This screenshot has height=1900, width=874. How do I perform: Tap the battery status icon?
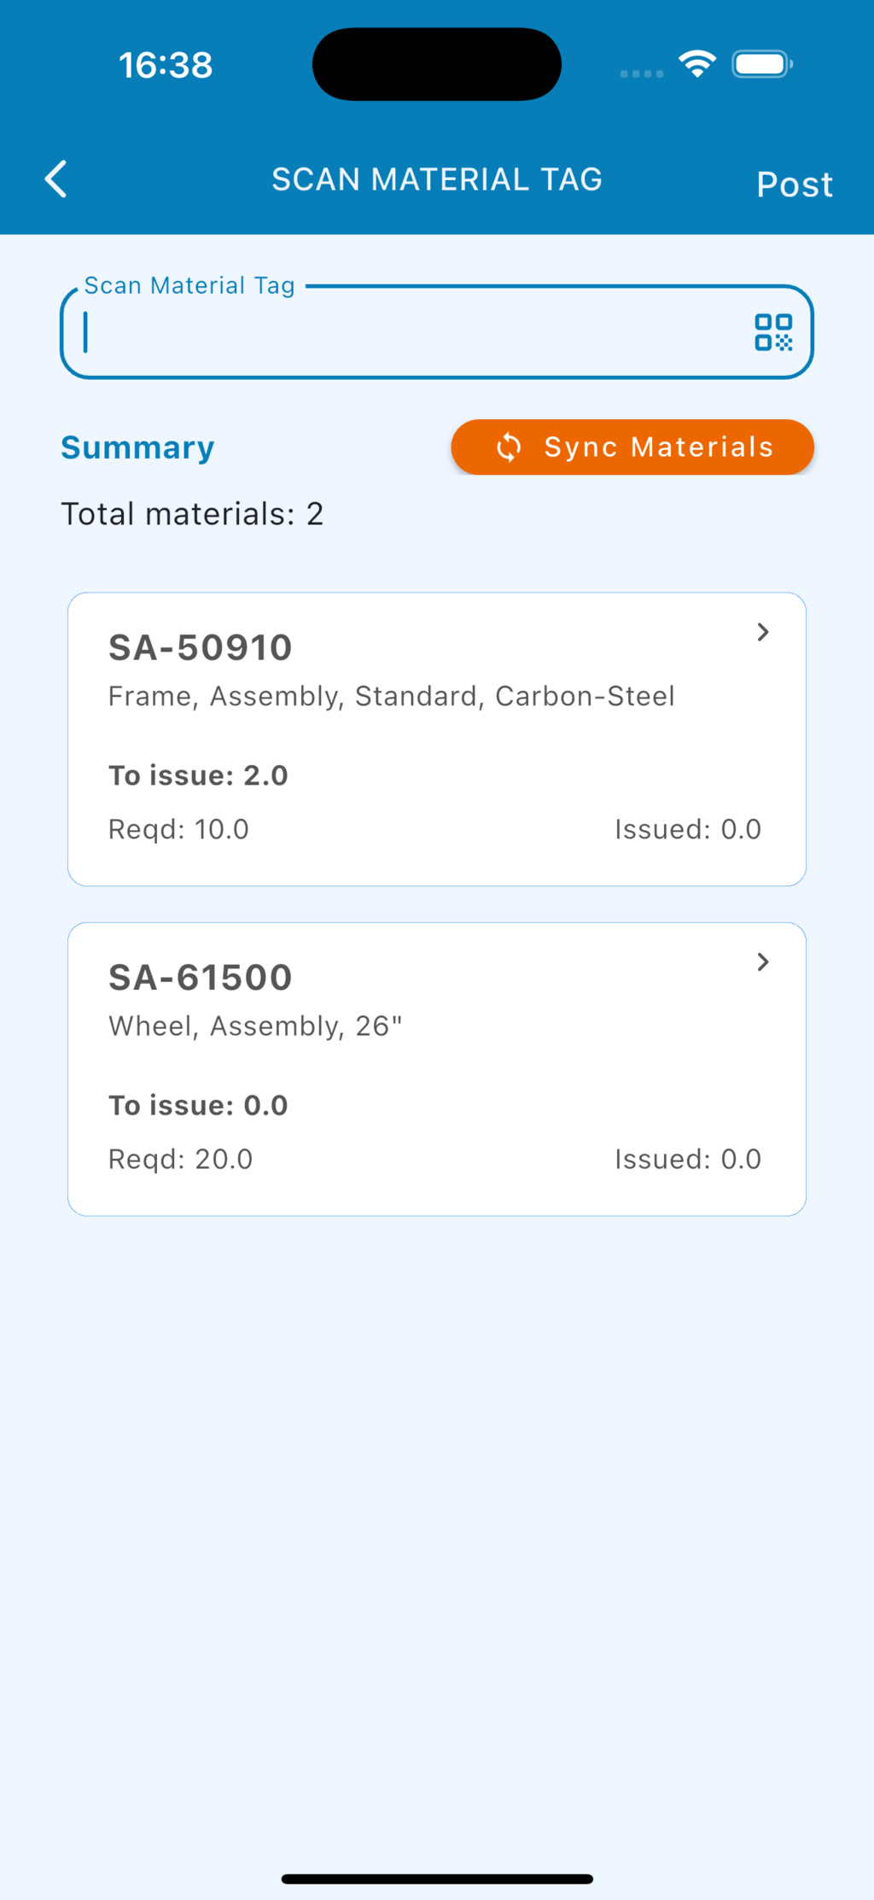tap(762, 64)
